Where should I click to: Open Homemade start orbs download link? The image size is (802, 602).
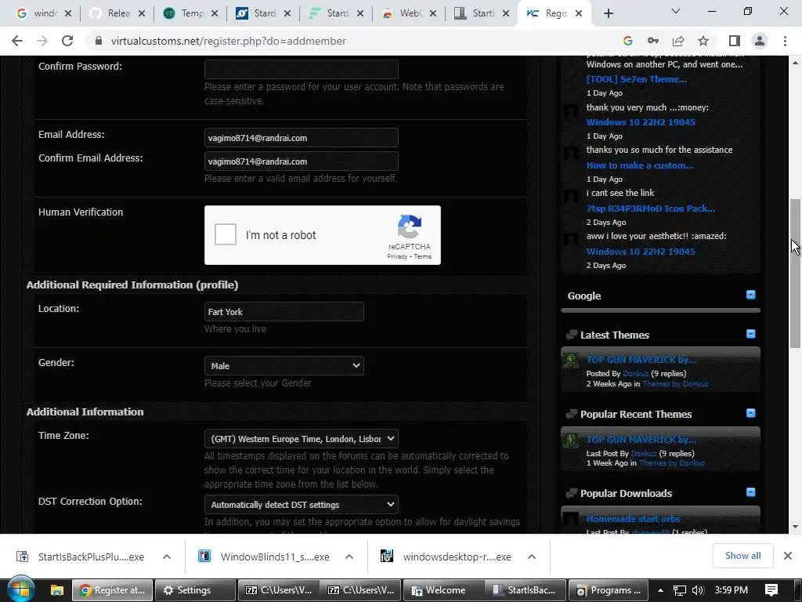point(633,519)
